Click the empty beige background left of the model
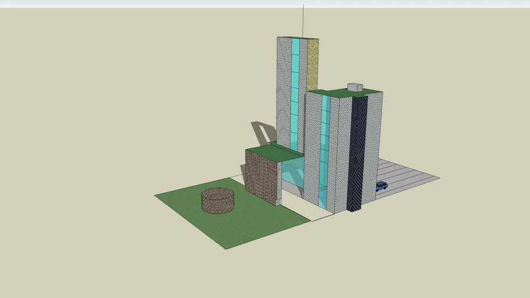The width and height of the screenshot is (530, 298). click(87, 146)
